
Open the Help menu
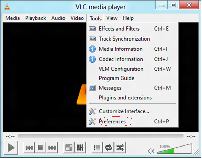coord(128,18)
